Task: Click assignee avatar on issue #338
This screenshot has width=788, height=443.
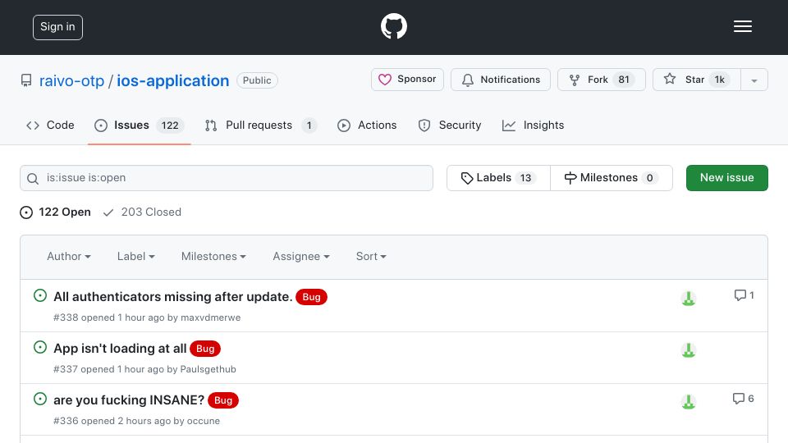Action: [x=689, y=299]
